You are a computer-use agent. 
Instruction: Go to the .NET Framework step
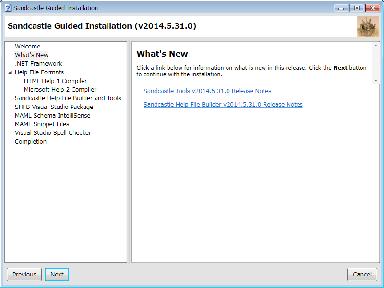(x=38, y=64)
